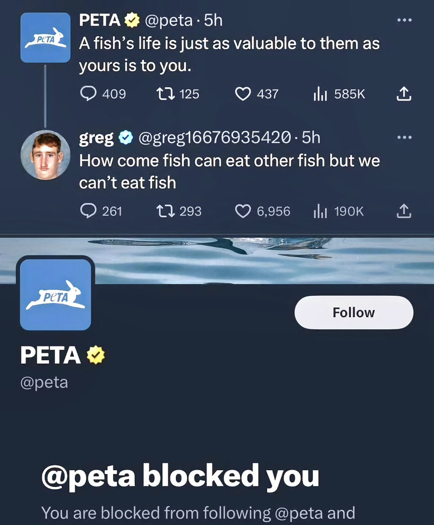Viewport: 434px width, 525px height.
Task: Open PETA avatar in the tweet
Action: pyautogui.click(x=46, y=37)
